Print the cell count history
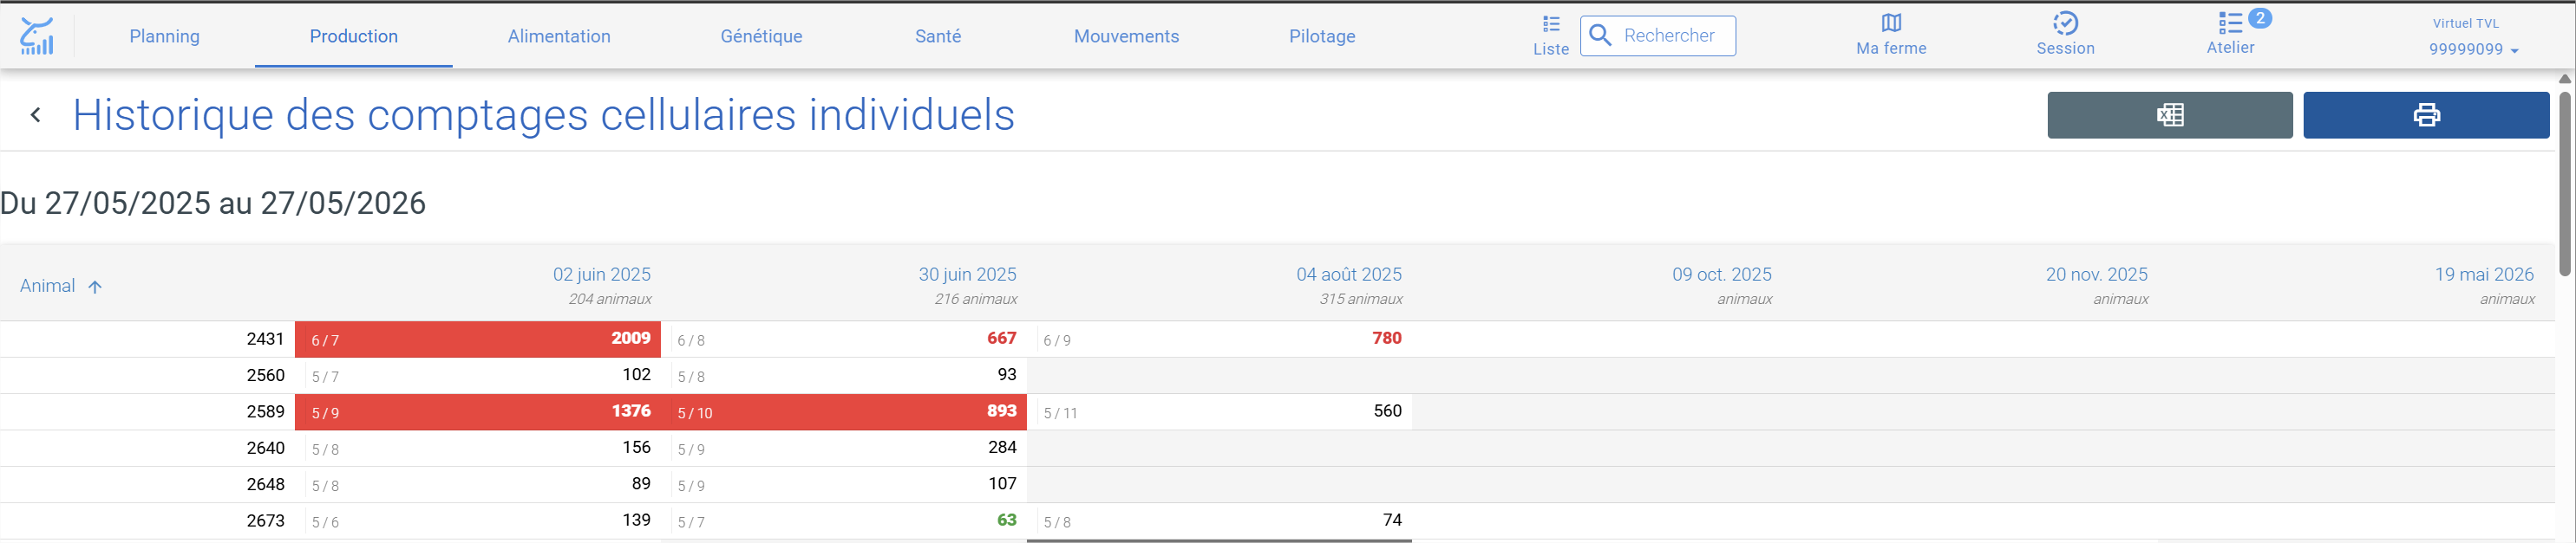2576x543 pixels. [2426, 115]
